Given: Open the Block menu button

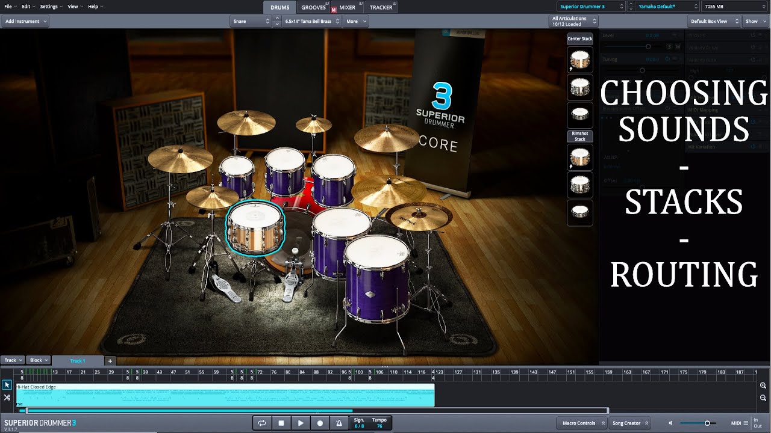Looking at the screenshot, I should [39, 360].
